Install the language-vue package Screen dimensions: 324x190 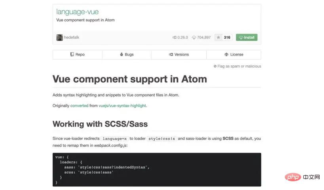point(247,38)
